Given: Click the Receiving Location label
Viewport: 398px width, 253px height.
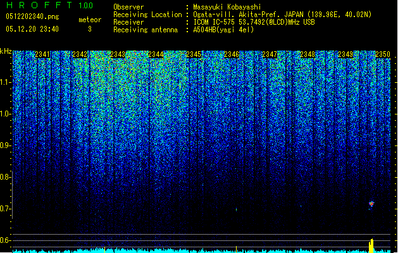Looking at the screenshot, I should (x=147, y=15).
